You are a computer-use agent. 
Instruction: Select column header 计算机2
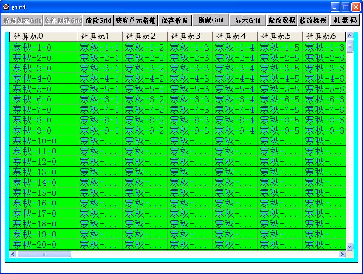pyautogui.click(x=145, y=37)
